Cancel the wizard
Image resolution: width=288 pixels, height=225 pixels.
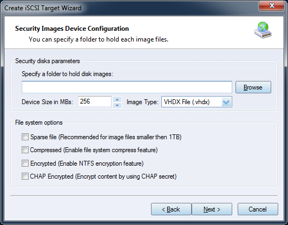[x=258, y=209]
